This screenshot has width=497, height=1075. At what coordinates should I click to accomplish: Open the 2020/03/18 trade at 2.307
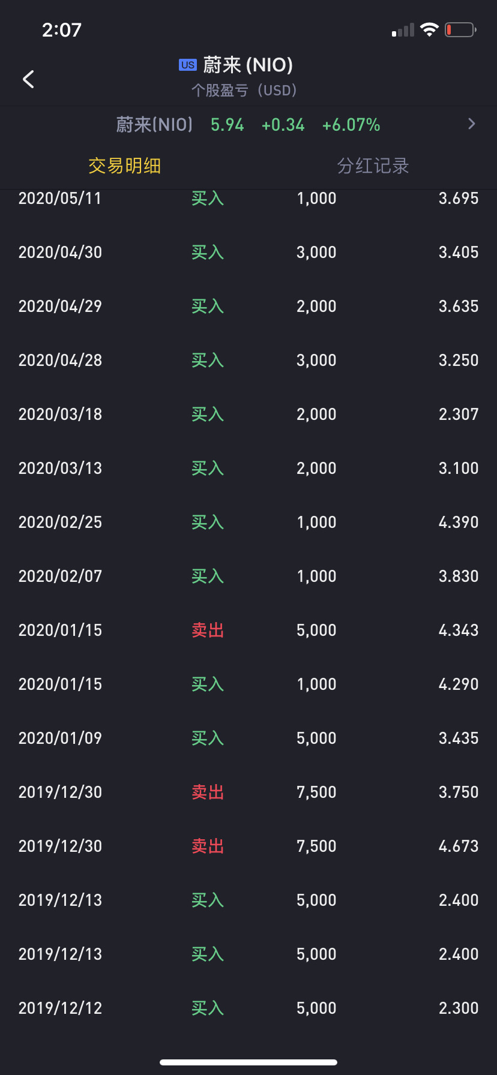point(248,414)
